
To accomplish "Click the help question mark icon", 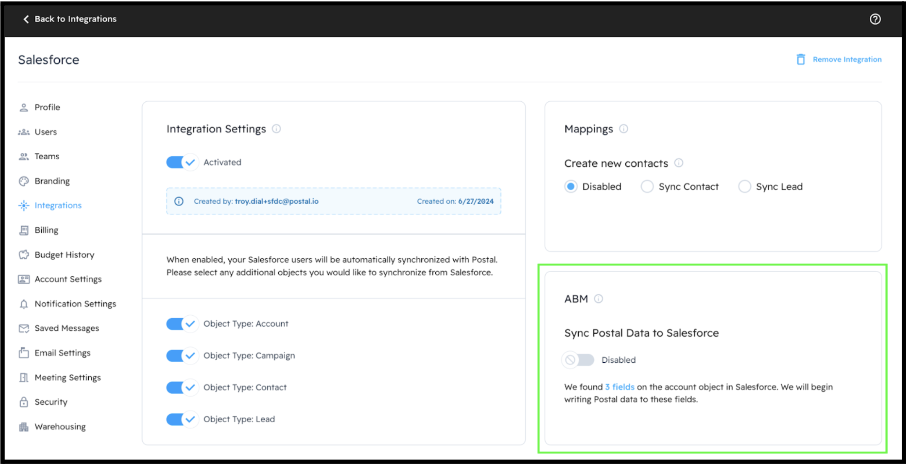I will 875,19.
